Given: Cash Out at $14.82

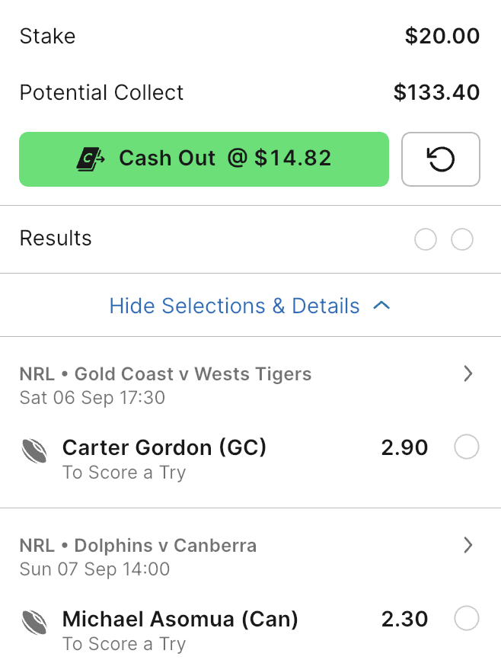Looking at the screenshot, I should click(x=204, y=159).
